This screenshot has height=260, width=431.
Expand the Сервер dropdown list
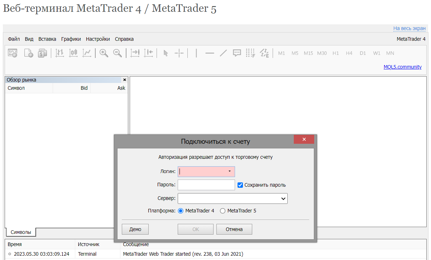click(x=283, y=198)
